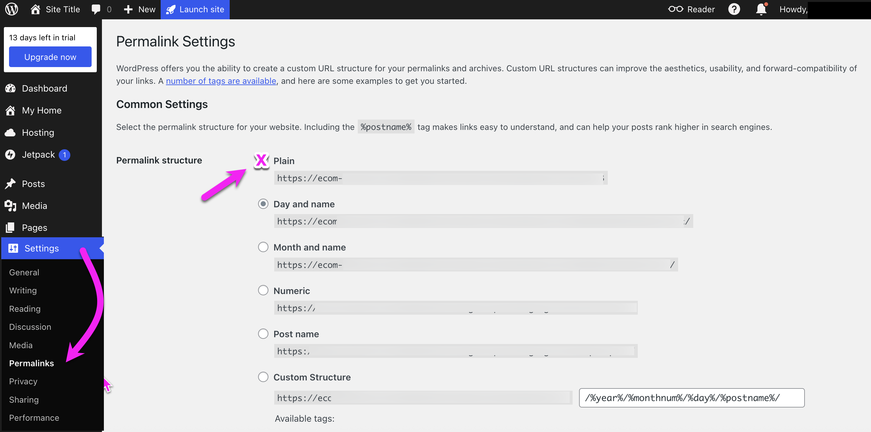Click the Media icon in the sidebar
The image size is (871, 432).
click(10, 205)
